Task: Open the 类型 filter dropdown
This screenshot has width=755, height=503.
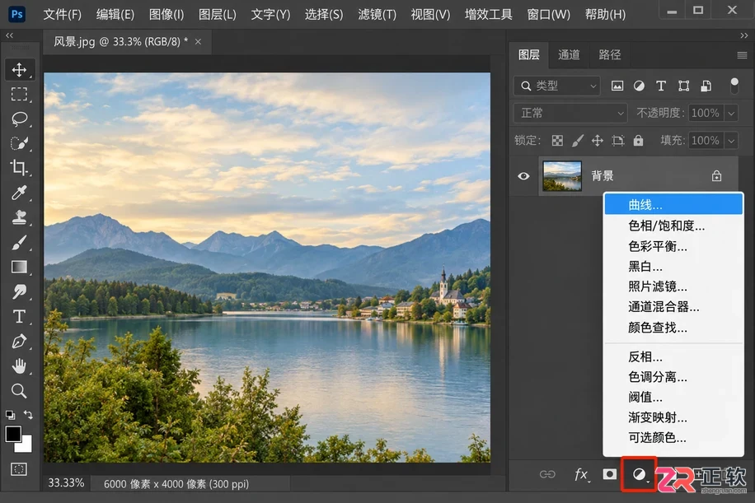Action: (x=556, y=86)
